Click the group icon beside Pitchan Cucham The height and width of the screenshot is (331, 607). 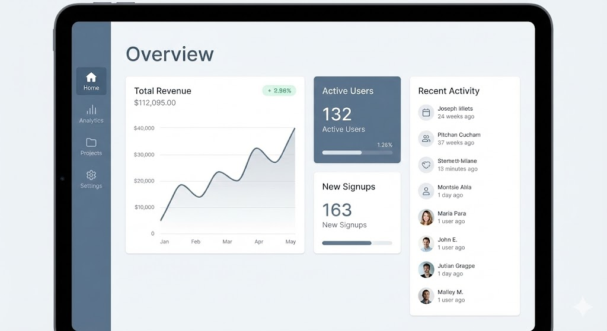(x=426, y=139)
